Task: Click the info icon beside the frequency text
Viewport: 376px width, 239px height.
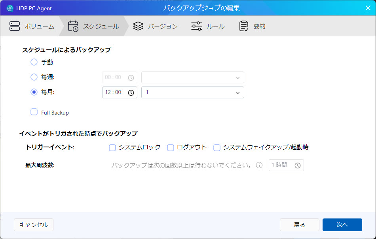Action: [259, 165]
